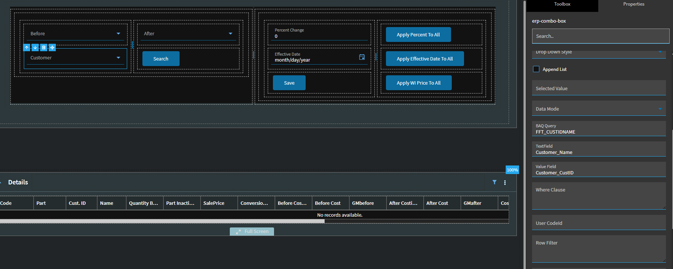Open the After combo box dropdown
This screenshot has width=673, height=269.
click(230, 34)
